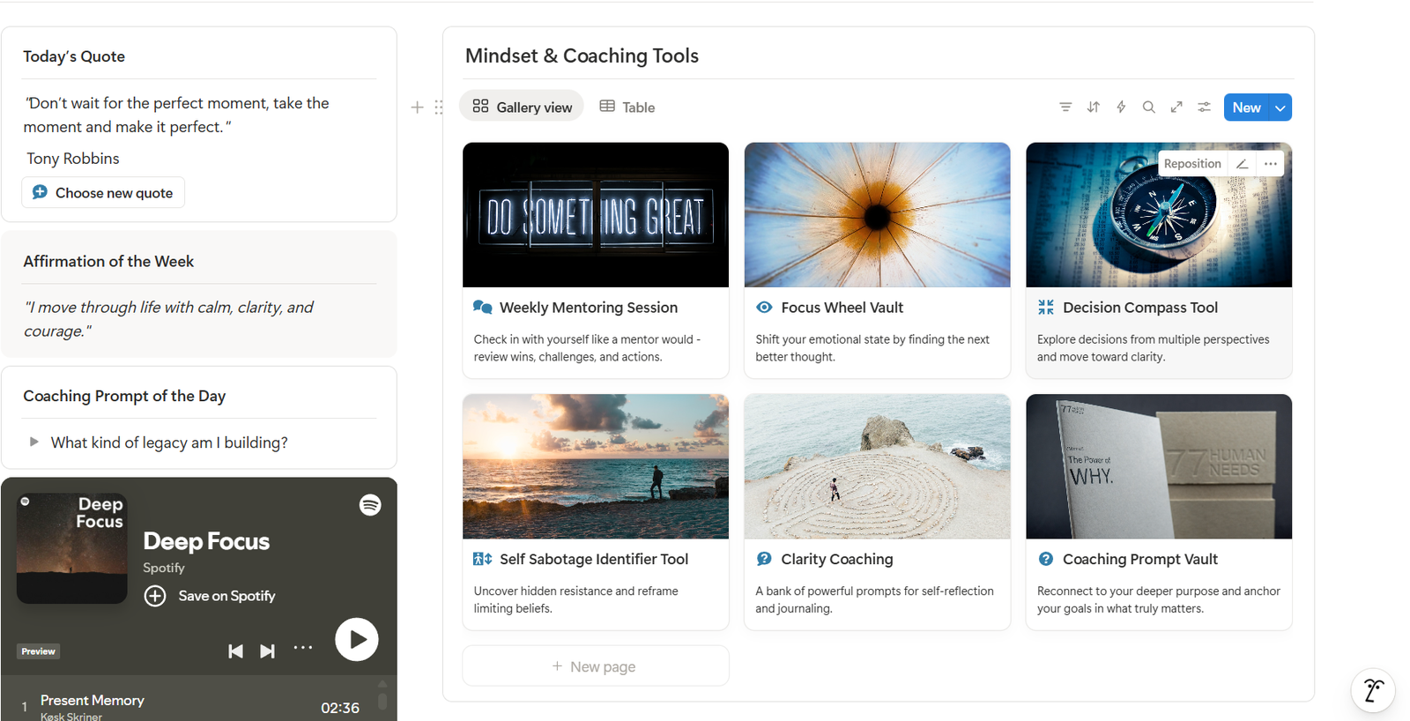
Task: Add a New page in gallery
Action: tap(596, 666)
